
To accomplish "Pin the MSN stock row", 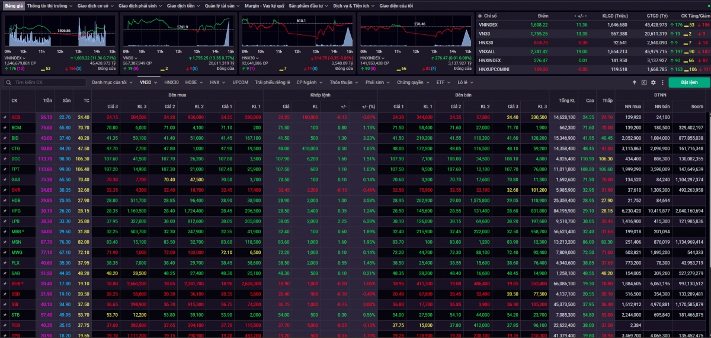I will pyautogui.click(x=5, y=242).
